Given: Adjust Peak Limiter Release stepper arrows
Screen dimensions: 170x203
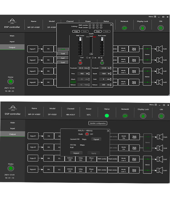Looking at the screenshot, I should (x=111, y=85).
